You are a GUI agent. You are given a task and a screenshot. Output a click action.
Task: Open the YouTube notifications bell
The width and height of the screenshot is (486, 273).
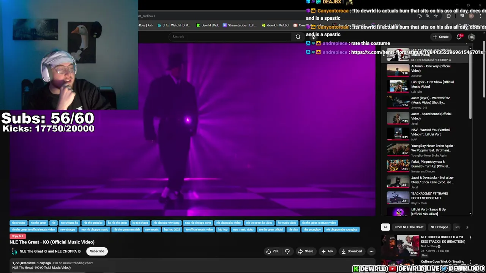tap(459, 37)
